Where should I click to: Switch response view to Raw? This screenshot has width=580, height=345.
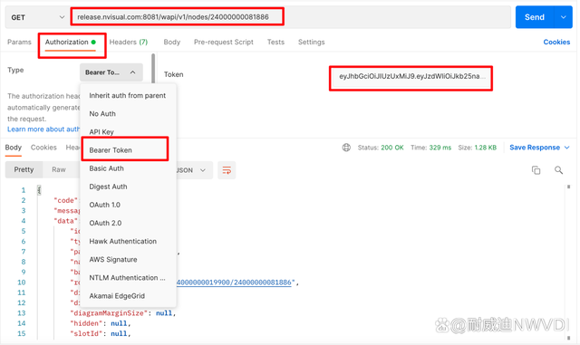59,169
